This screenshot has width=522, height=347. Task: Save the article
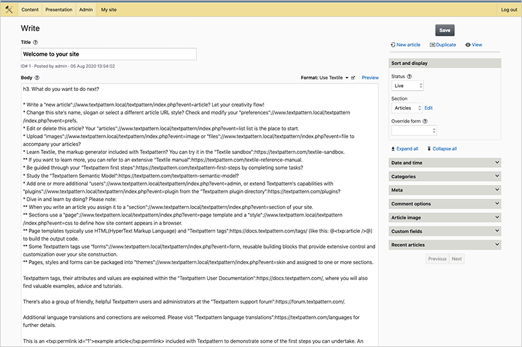445,30
